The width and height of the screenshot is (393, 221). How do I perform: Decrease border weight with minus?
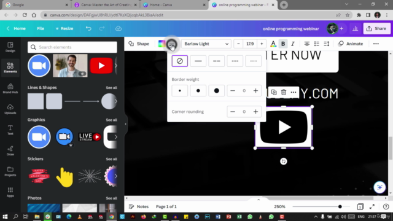coord(233,91)
